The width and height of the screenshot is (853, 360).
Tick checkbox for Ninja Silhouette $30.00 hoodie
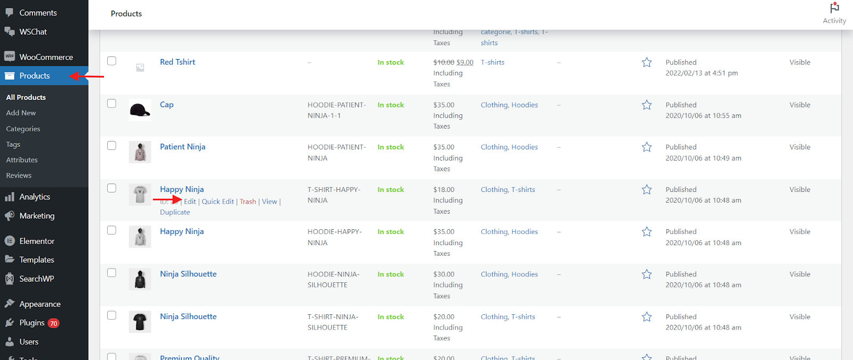coord(111,272)
